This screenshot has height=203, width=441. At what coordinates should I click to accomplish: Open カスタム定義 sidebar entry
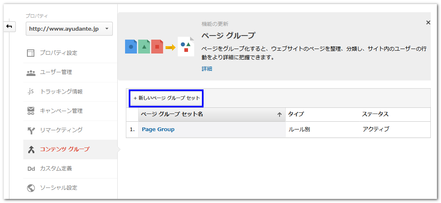coord(56,169)
